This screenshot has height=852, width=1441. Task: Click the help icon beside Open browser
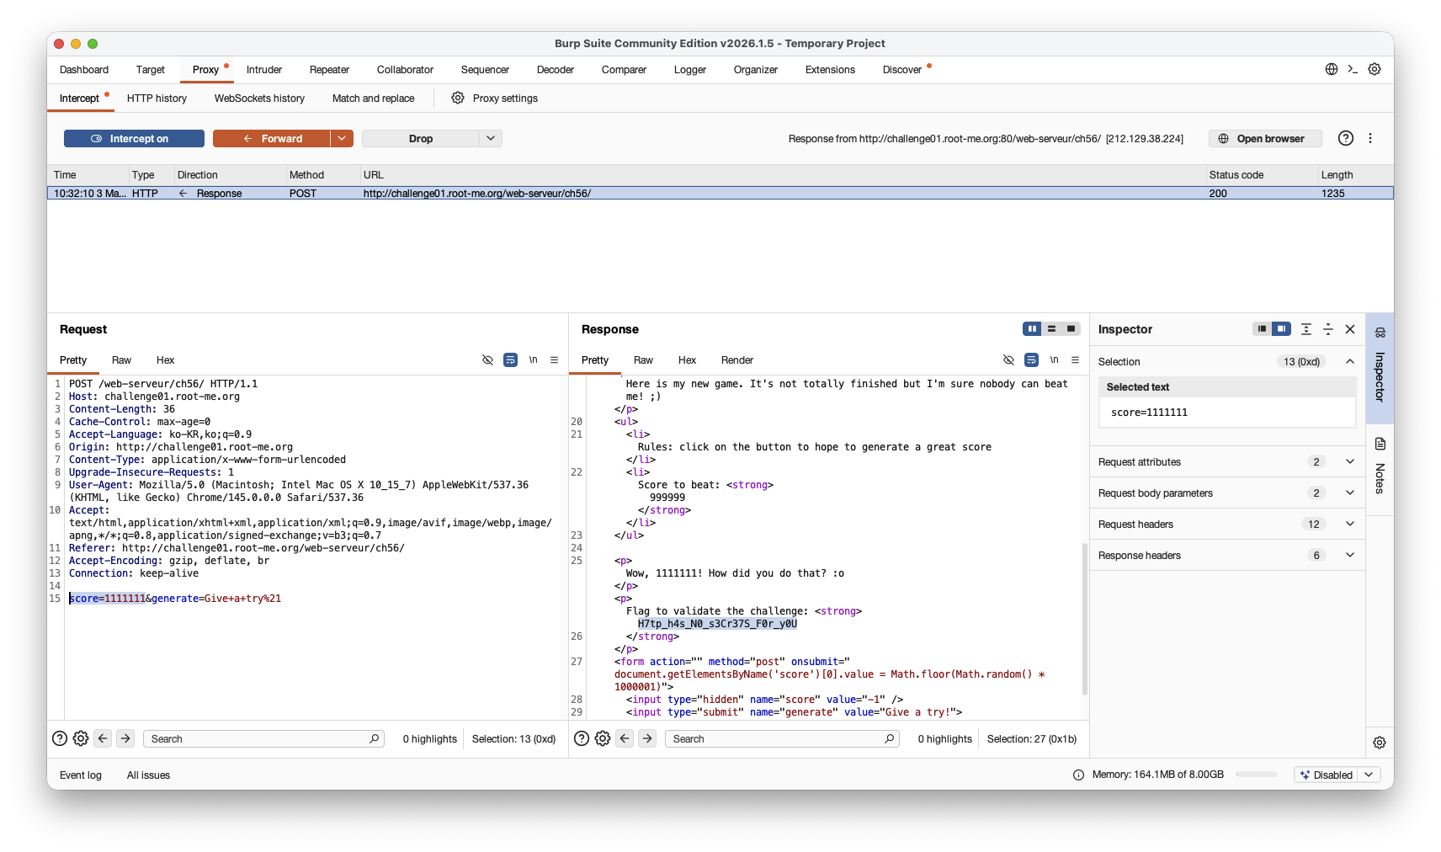point(1346,138)
